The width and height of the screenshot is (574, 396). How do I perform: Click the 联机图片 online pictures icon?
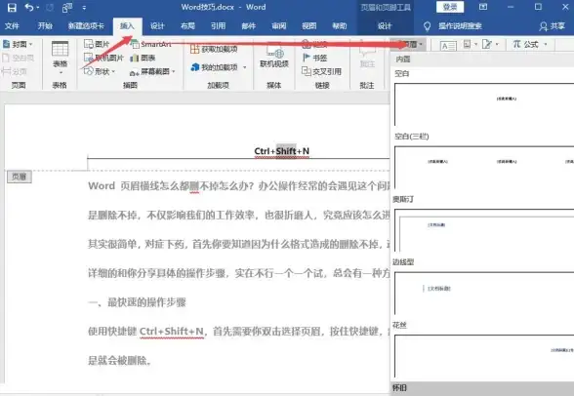(89, 58)
